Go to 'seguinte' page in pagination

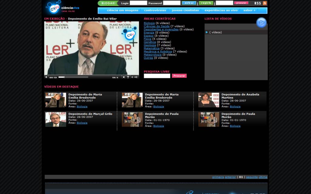click(x=252, y=177)
